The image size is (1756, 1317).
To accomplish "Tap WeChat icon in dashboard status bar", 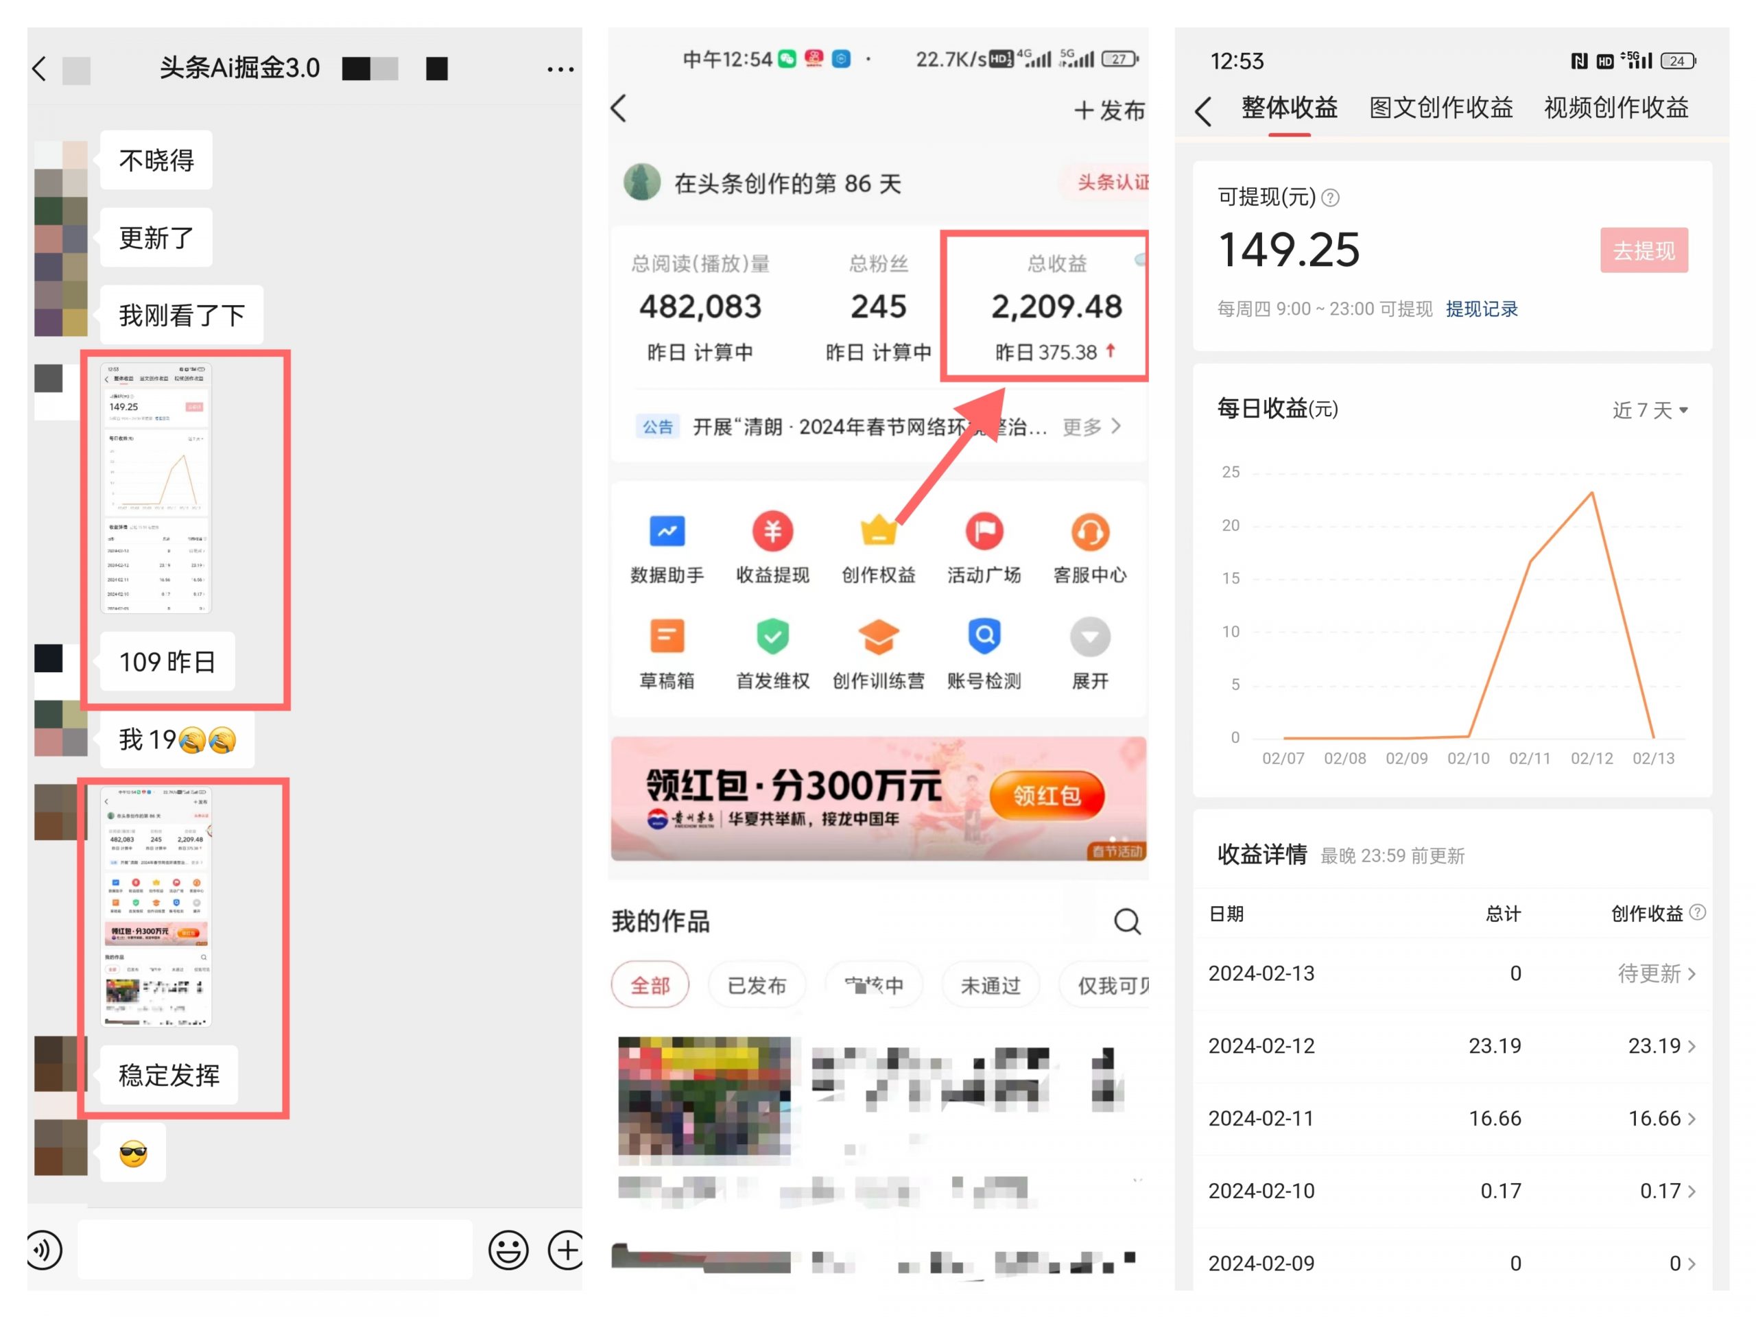I will coord(787,59).
